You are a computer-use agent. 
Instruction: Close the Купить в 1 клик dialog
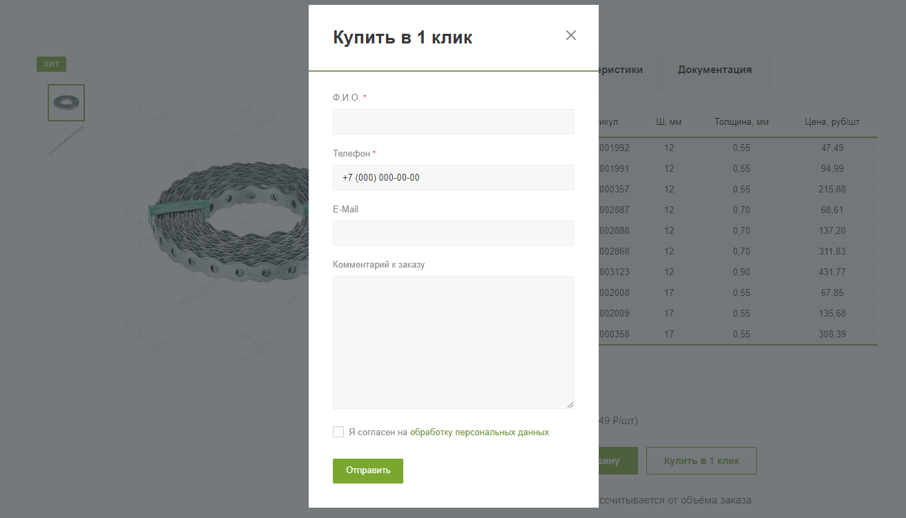click(x=570, y=36)
